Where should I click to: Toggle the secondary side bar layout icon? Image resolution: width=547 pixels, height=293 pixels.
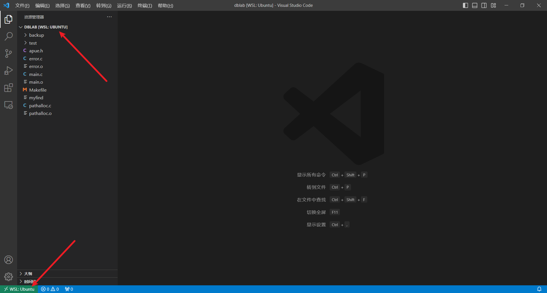[484, 5]
